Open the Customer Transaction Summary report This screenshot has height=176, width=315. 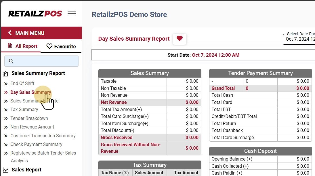coord(43,136)
